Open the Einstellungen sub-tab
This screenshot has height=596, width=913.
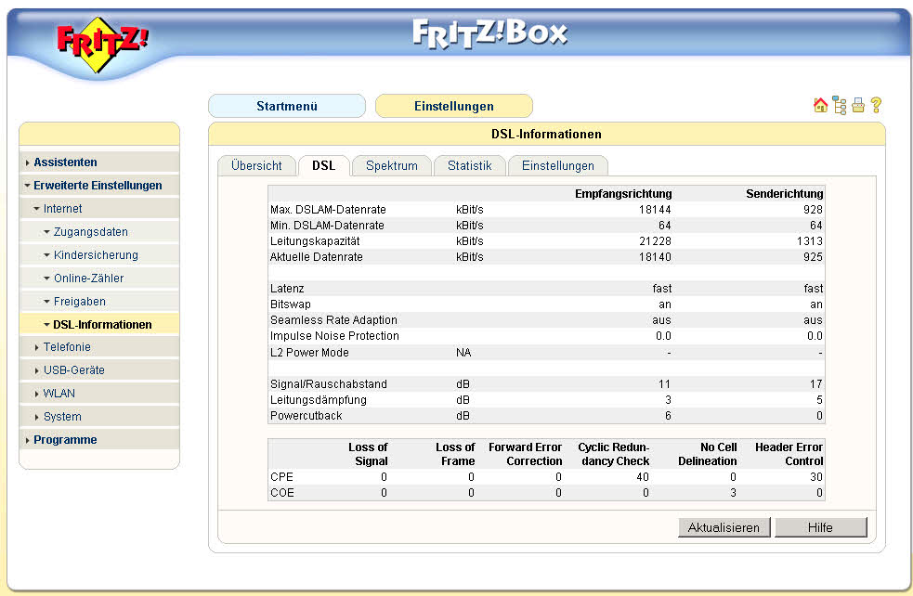point(558,165)
